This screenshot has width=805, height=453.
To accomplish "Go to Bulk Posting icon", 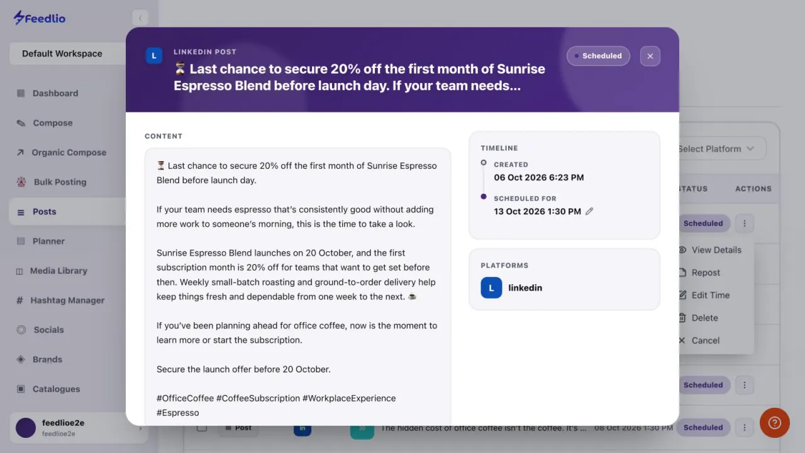I will [x=21, y=182].
